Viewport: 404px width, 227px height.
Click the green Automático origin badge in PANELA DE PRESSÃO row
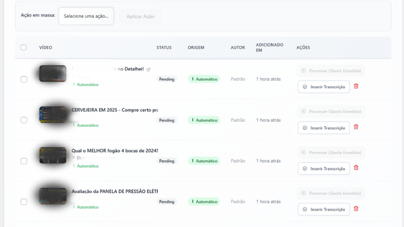point(204,201)
